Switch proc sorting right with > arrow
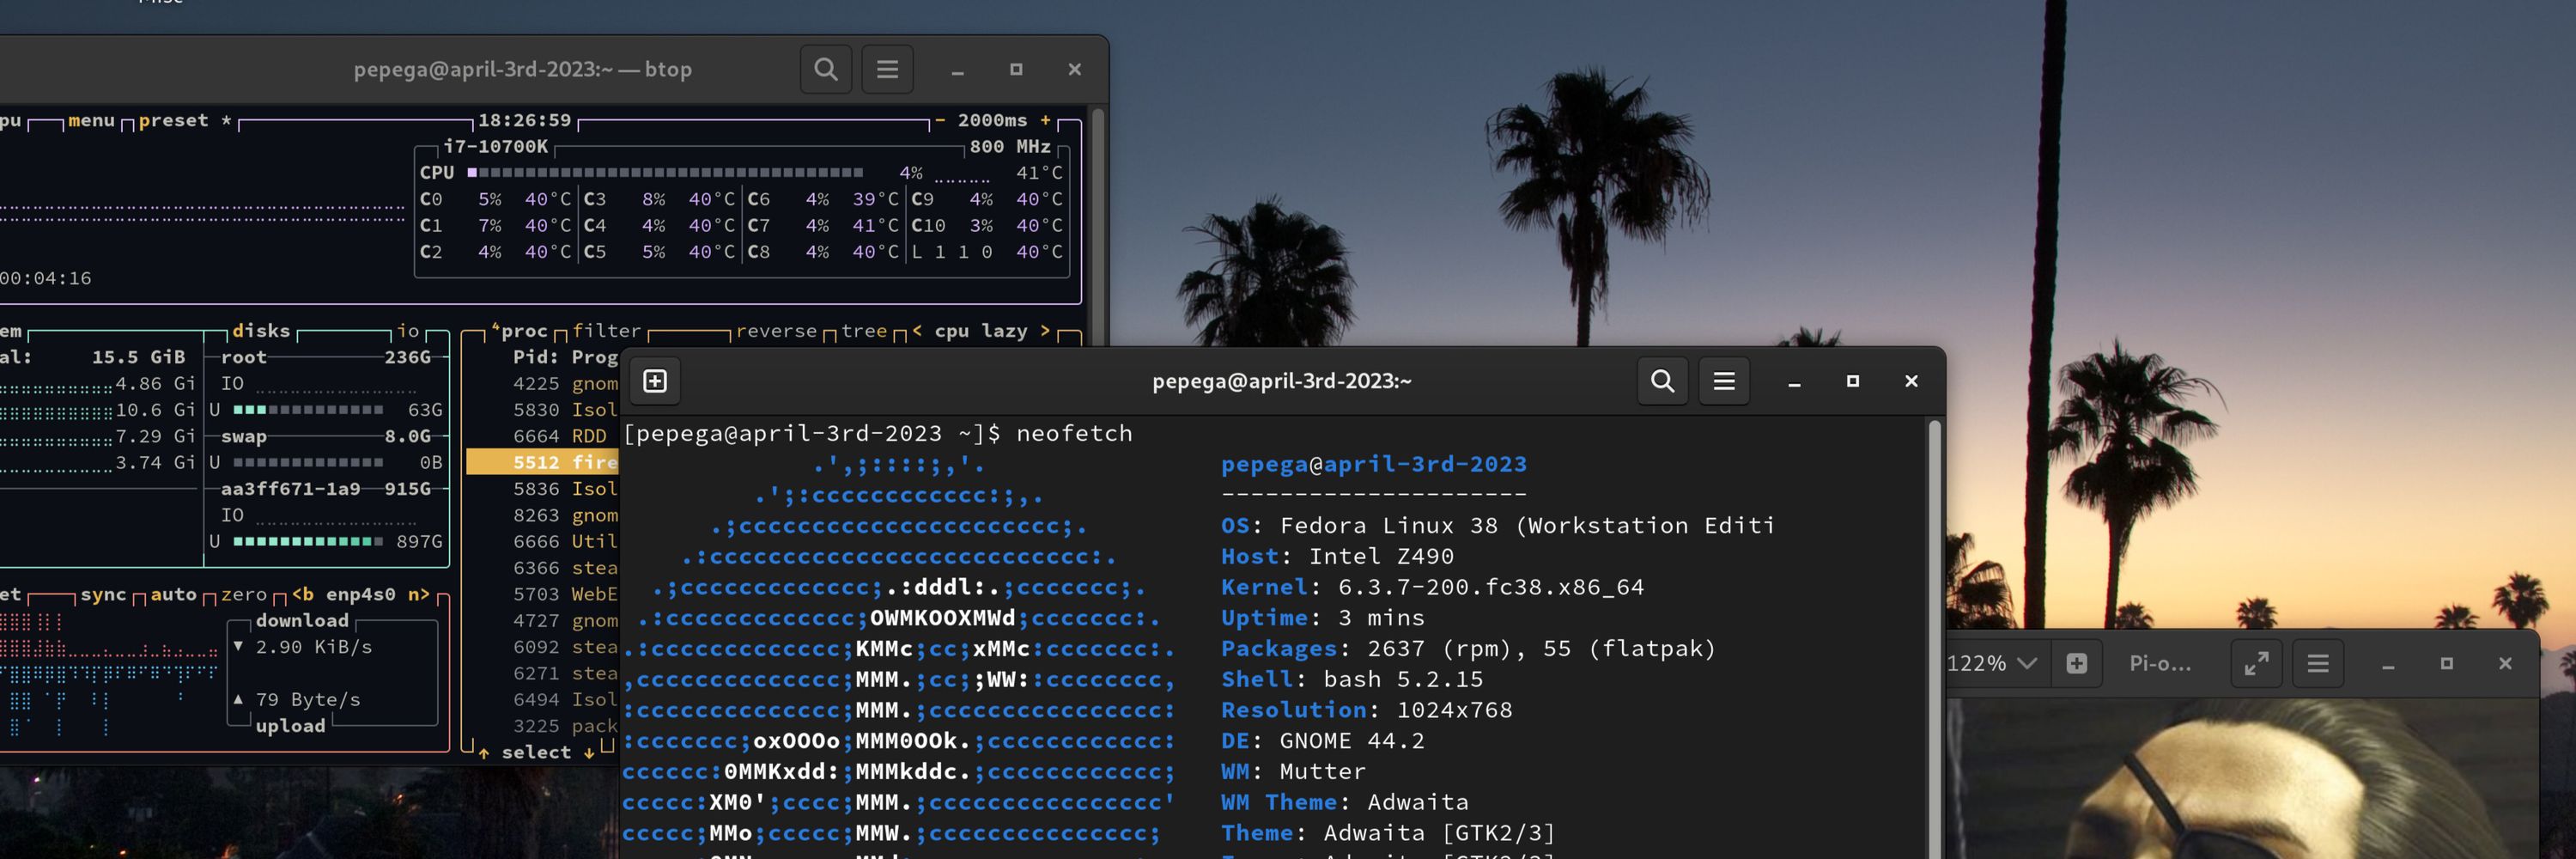Image resolution: width=2576 pixels, height=859 pixels. 1045,330
